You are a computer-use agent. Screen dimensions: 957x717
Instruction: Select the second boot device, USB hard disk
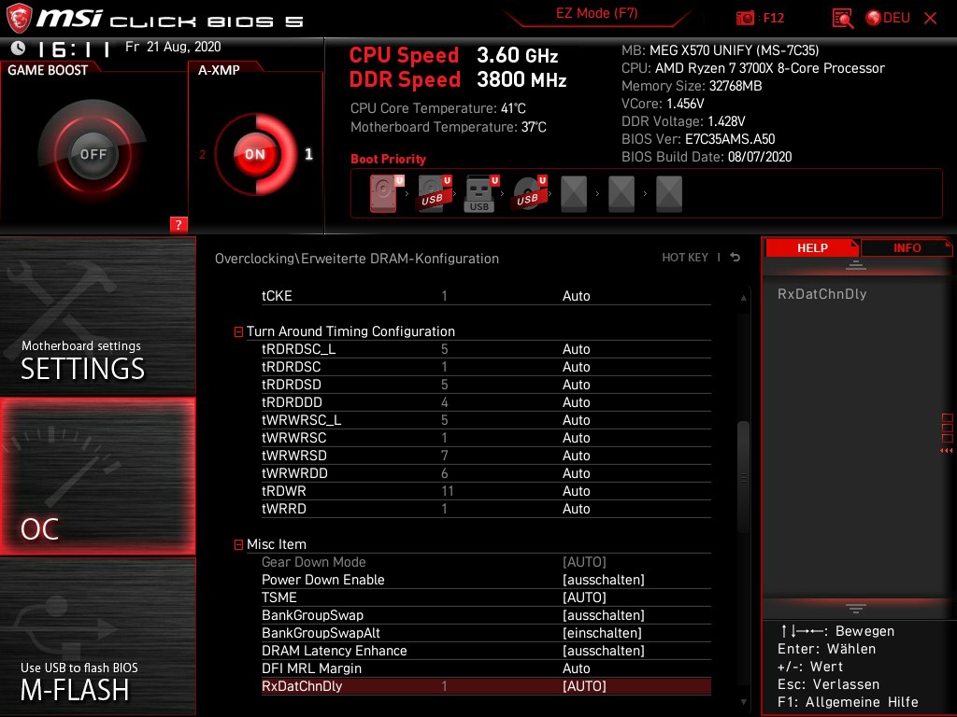click(x=434, y=193)
